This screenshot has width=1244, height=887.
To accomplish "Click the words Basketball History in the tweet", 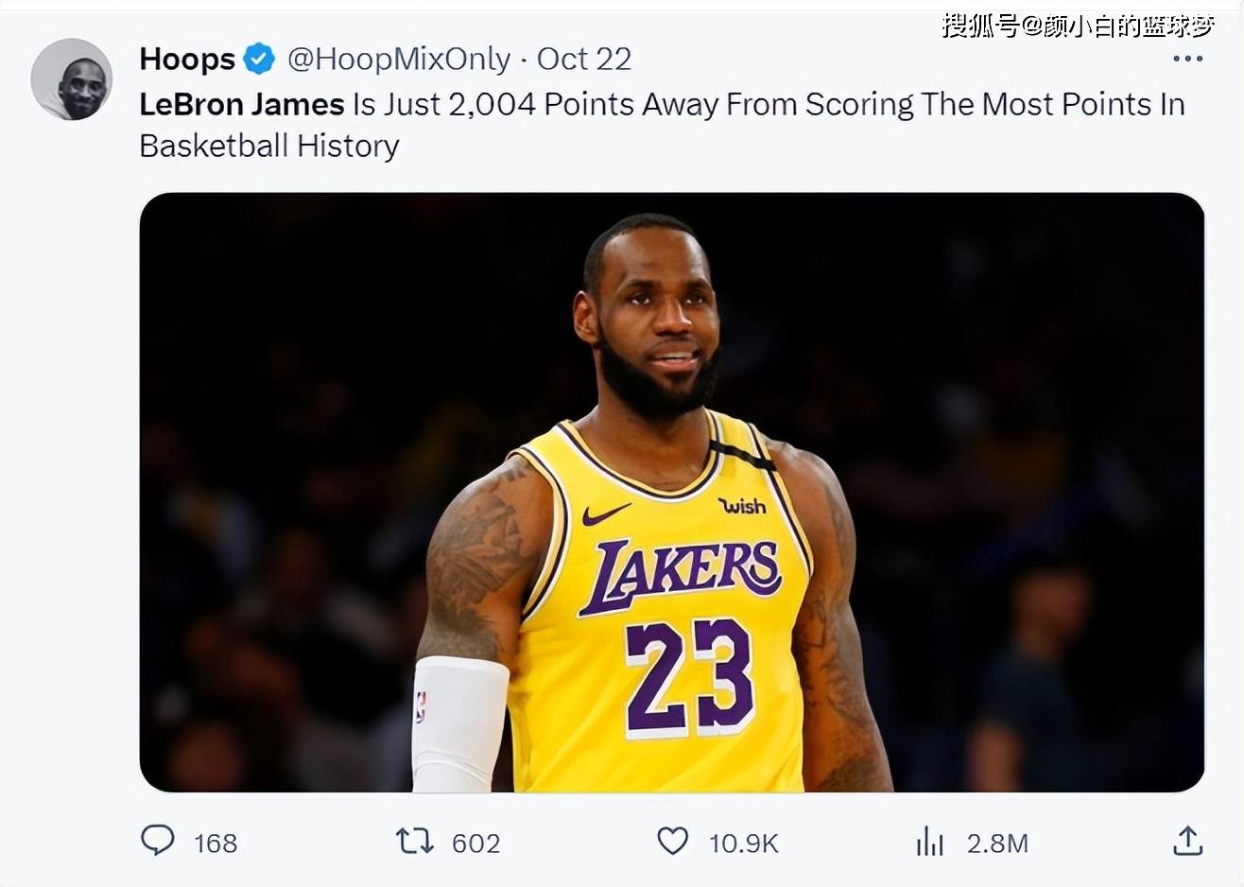I will click(x=269, y=147).
